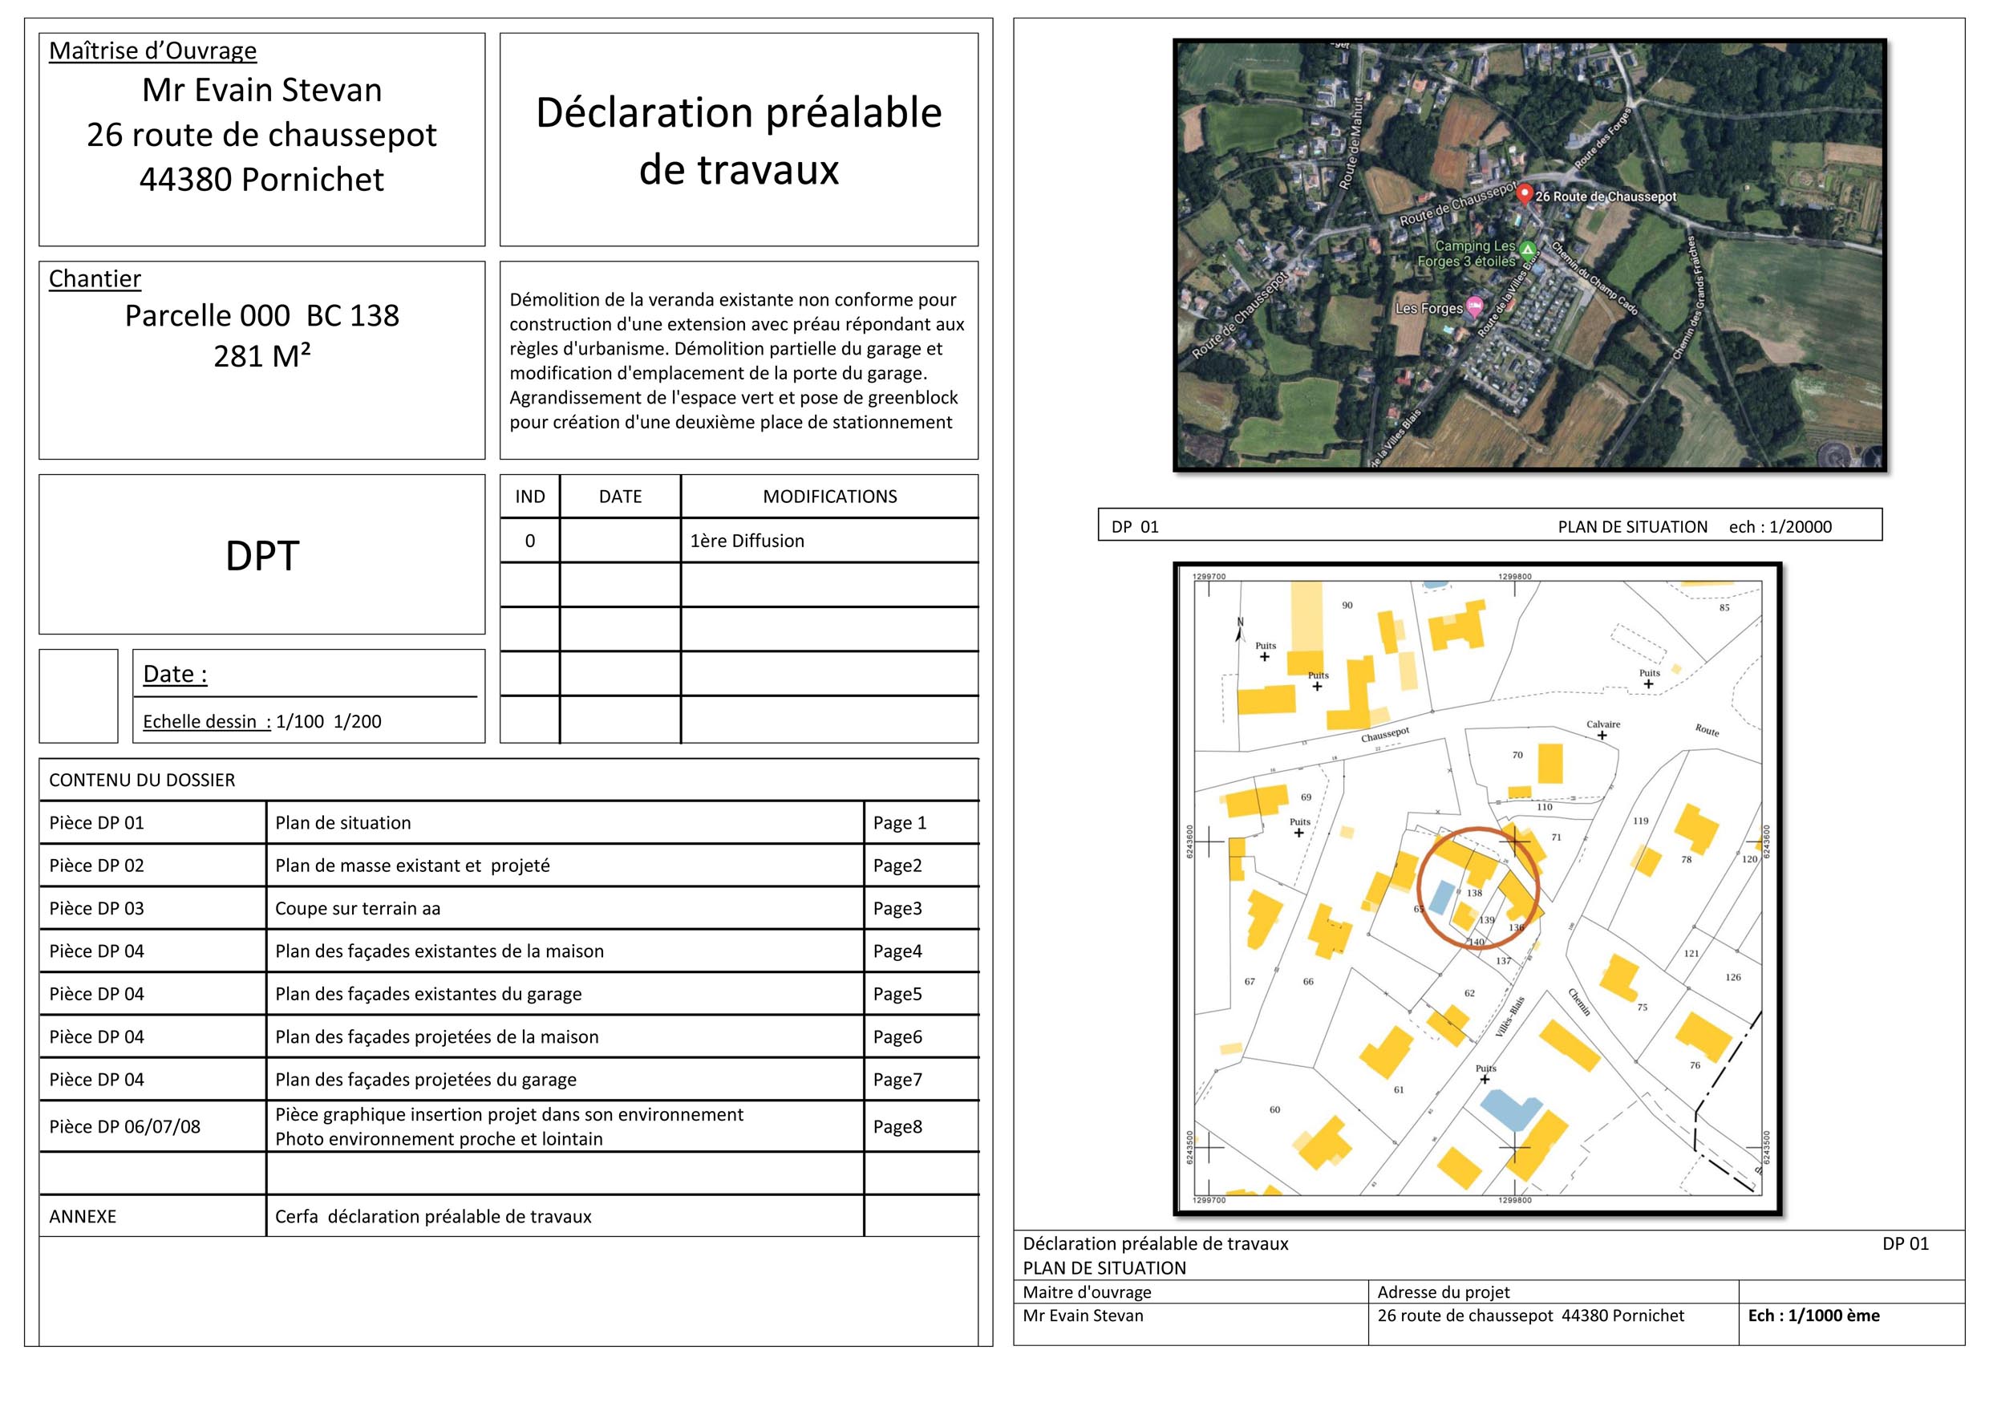Click 'Plan des façades projetées de la maison'

(x=436, y=1036)
